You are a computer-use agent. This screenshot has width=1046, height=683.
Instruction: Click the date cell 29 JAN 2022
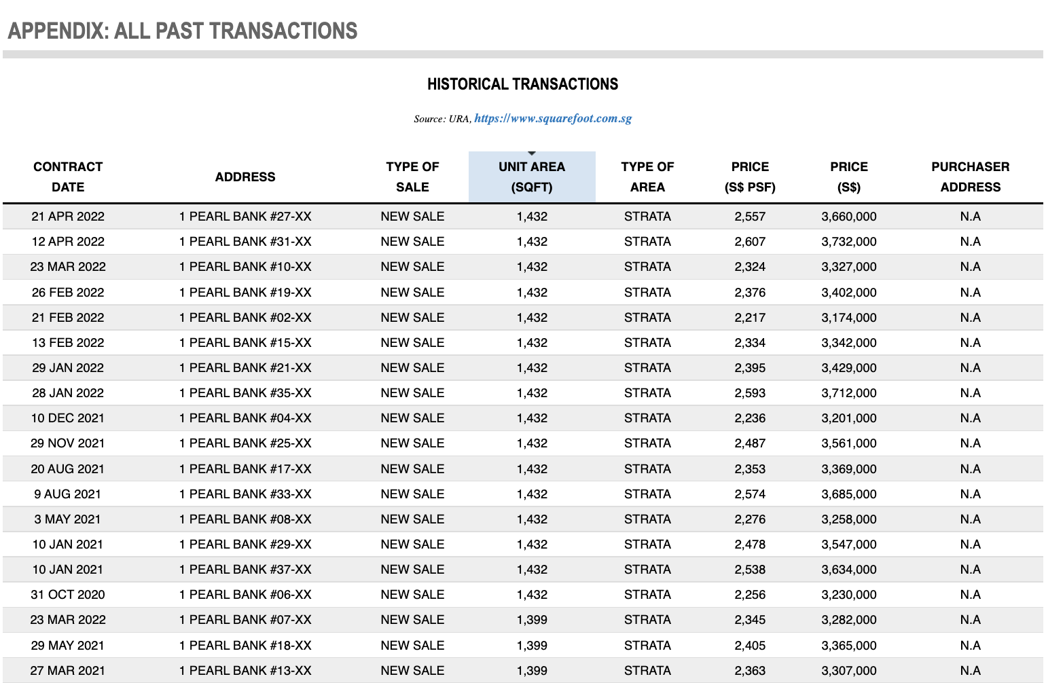pos(68,368)
